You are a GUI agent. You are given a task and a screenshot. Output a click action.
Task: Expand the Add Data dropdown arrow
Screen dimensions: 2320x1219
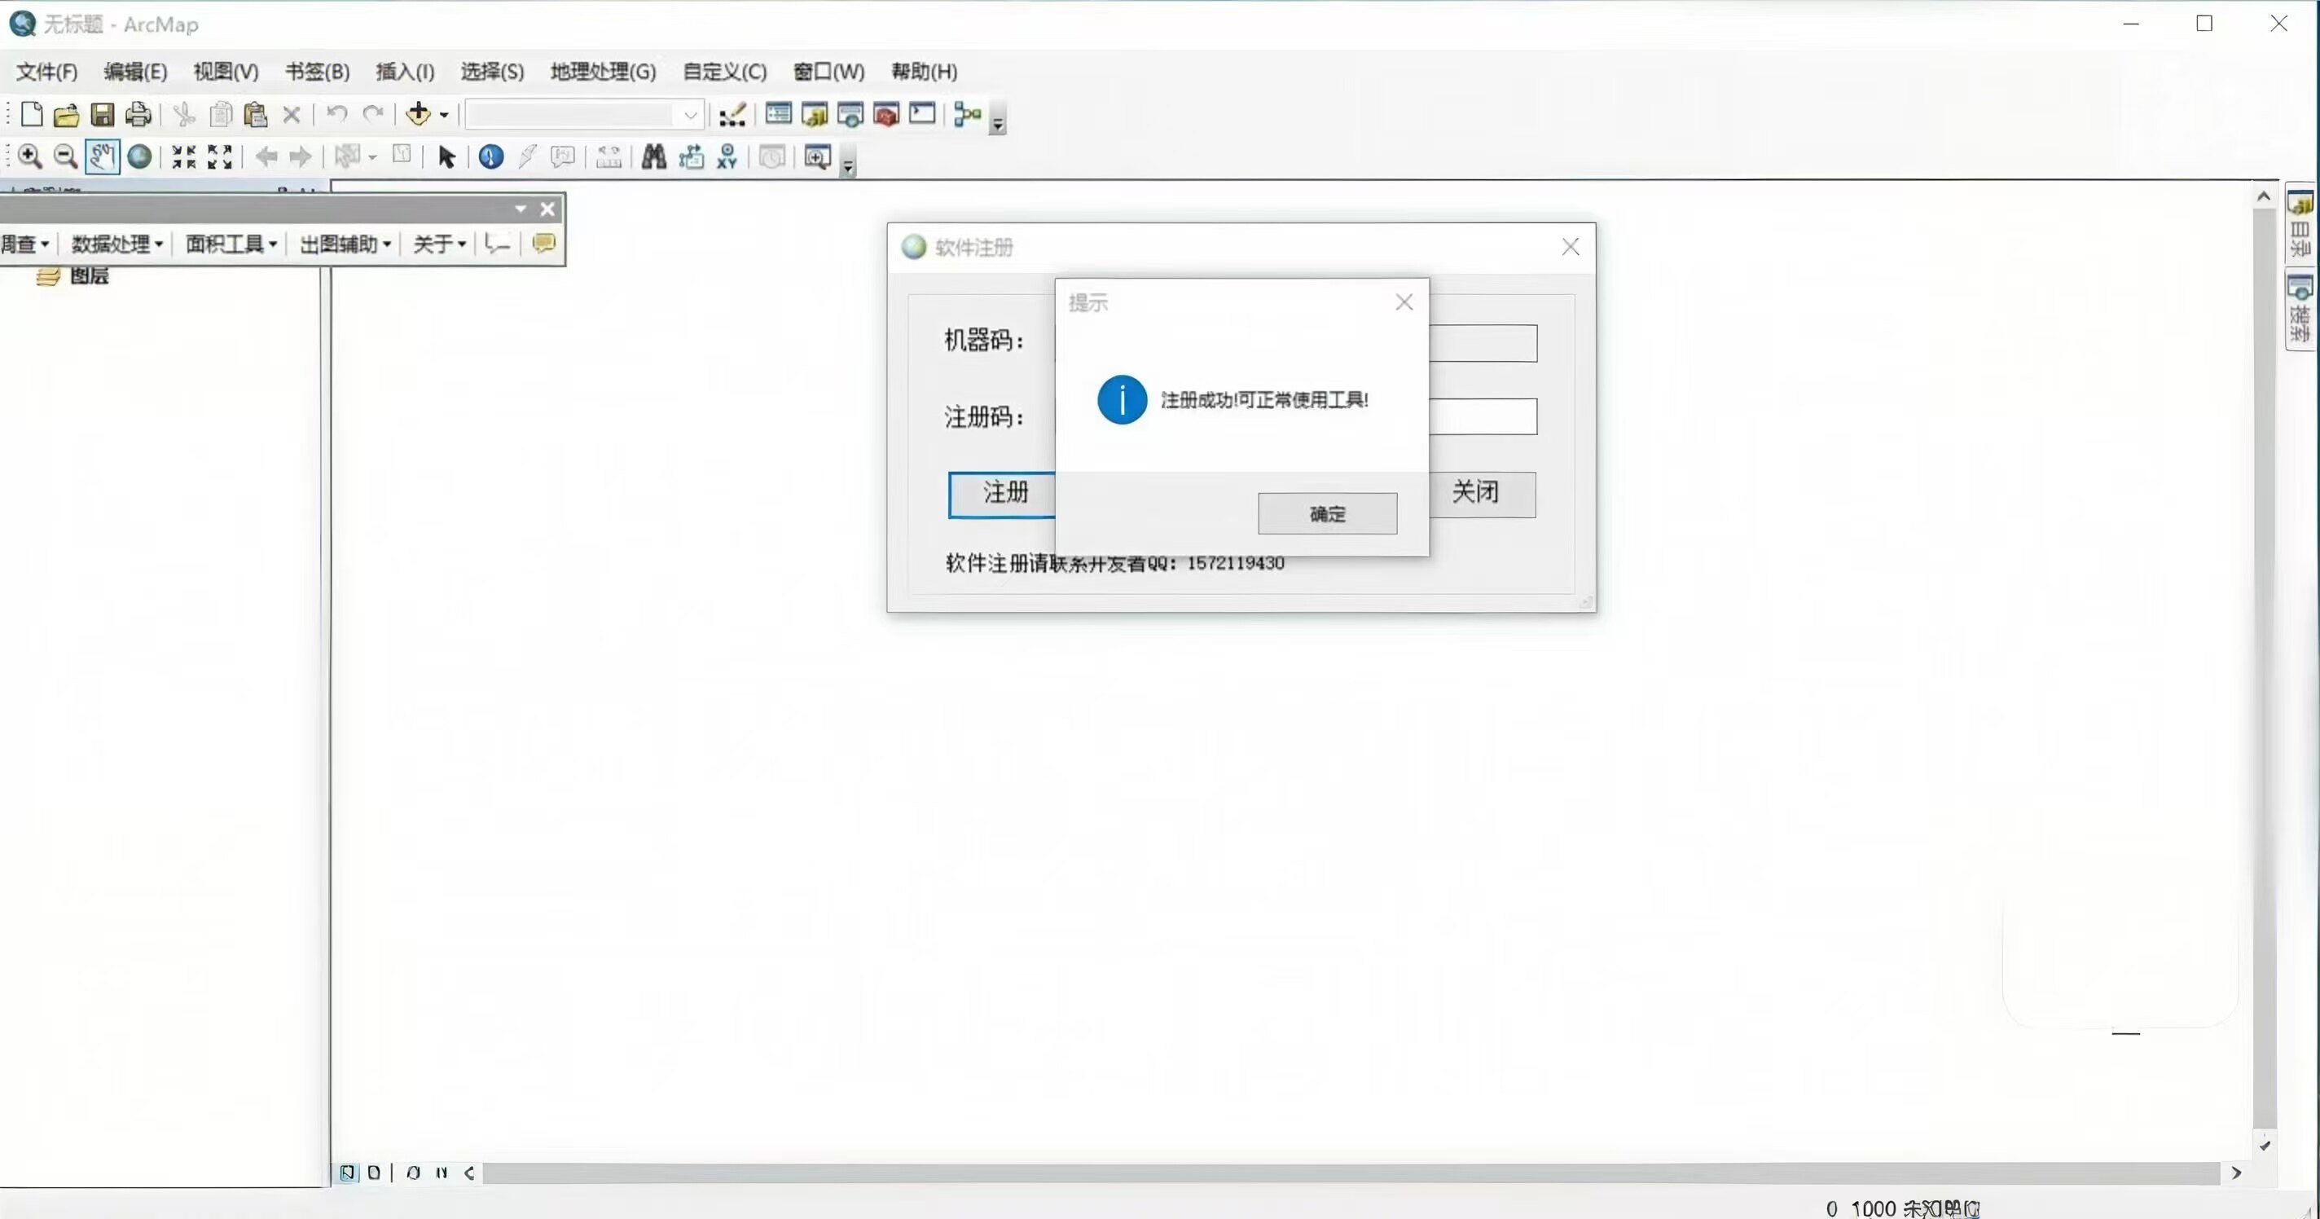(444, 116)
